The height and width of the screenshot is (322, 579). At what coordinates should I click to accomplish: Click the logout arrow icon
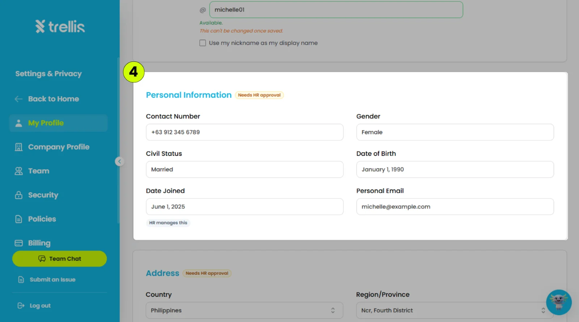click(x=21, y=306)
